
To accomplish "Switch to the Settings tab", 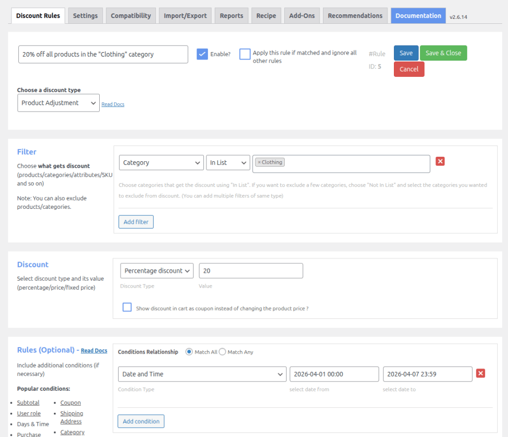I will click(85, 15).
